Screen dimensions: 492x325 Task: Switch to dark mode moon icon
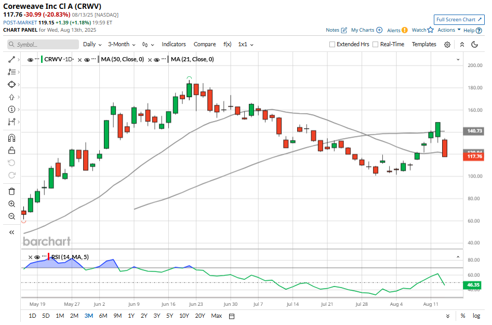point(475,45)
